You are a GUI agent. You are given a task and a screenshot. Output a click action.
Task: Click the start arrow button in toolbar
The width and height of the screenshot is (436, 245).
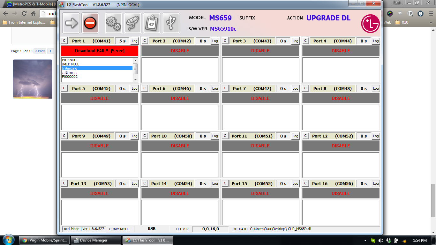(x=71, y=23)
